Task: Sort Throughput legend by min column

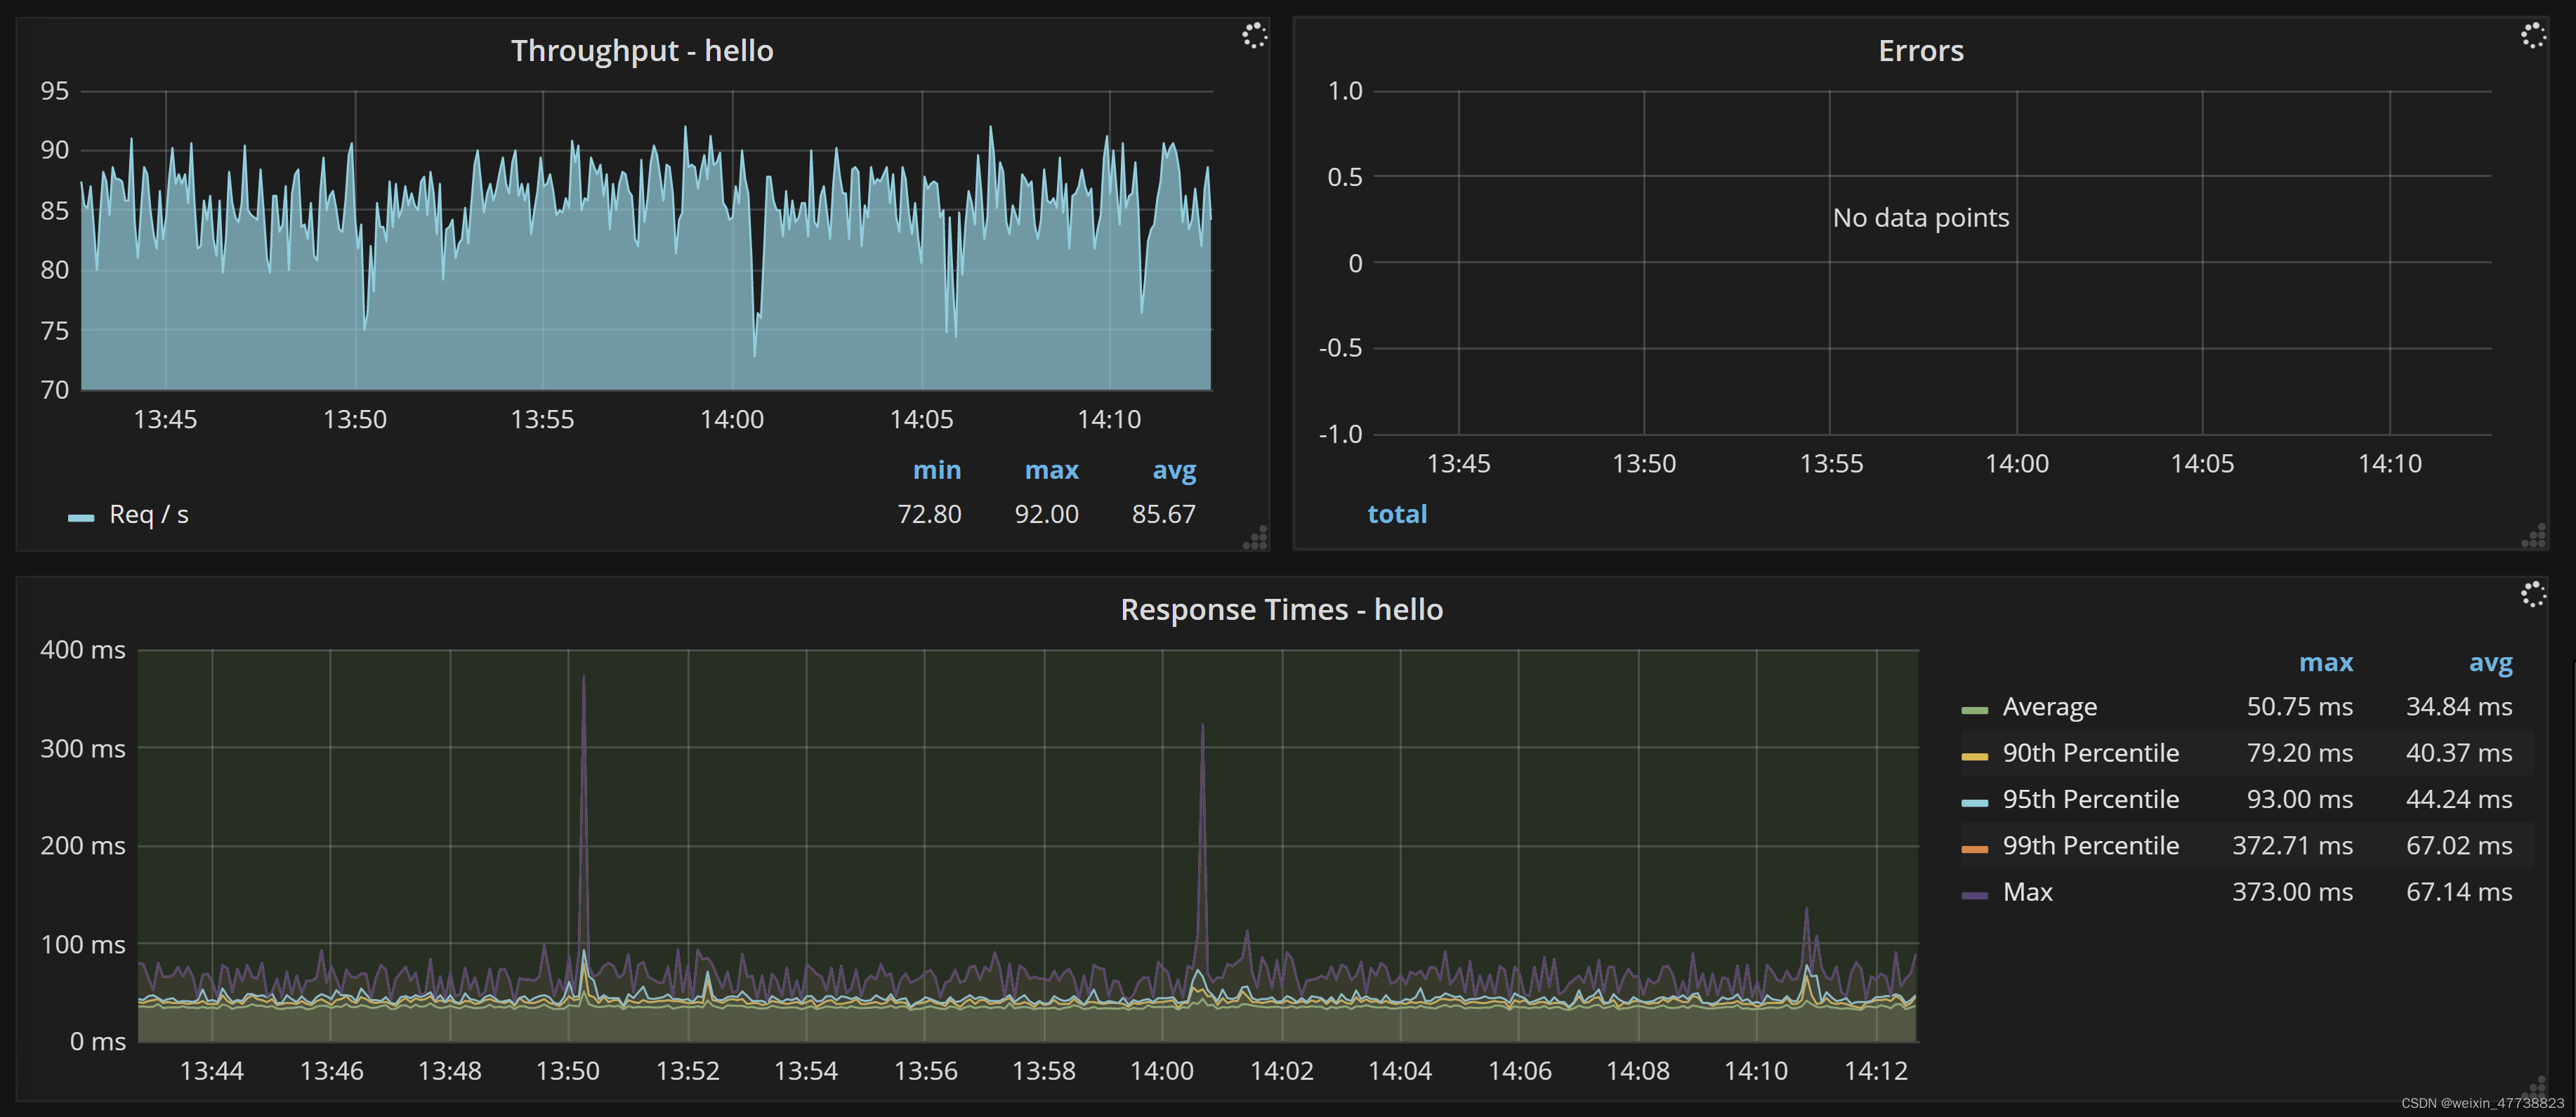Action: 936,470
